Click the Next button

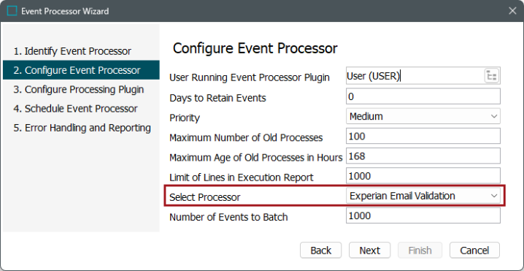[369, 251]
